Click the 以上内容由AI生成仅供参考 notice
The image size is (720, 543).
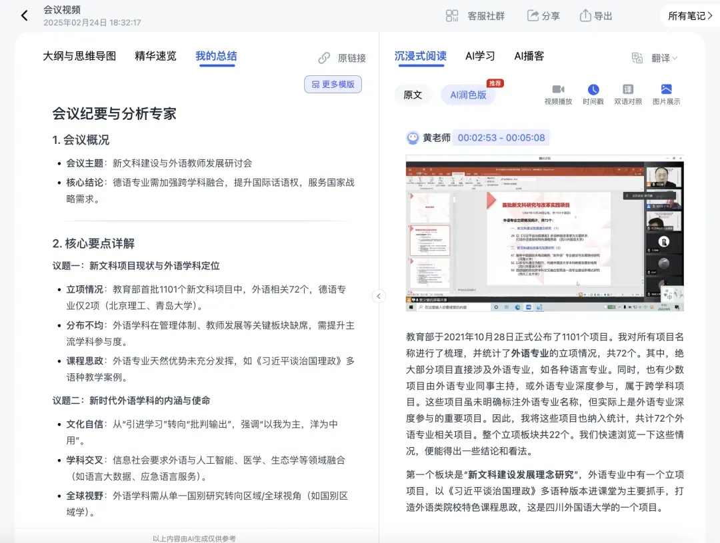[194, 538]
